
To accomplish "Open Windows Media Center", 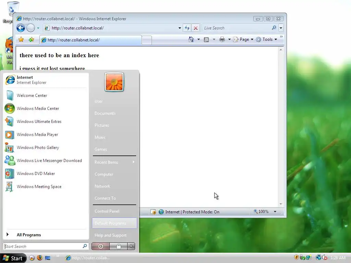I will (x=46, y=109).
